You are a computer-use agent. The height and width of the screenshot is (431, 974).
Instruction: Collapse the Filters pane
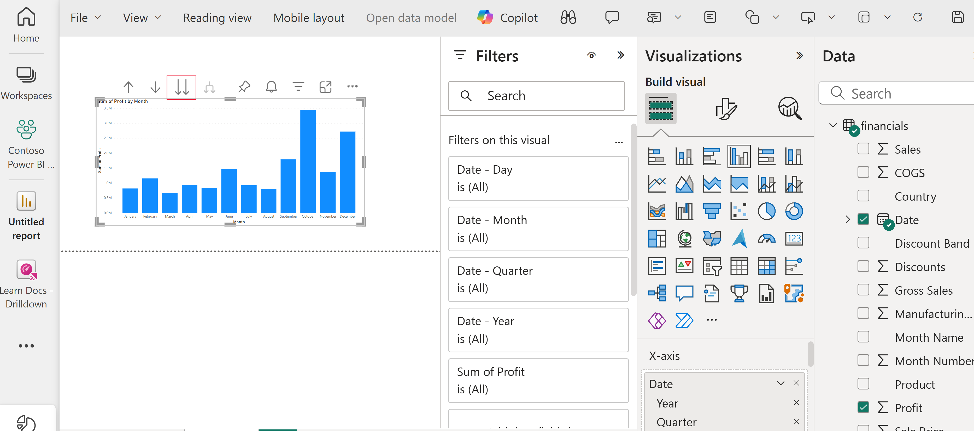pos(620,56)
